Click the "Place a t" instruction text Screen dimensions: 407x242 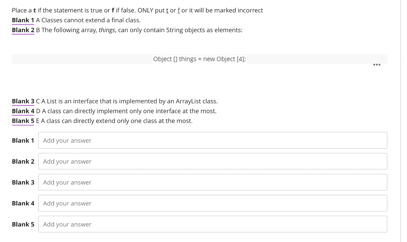[x=137, y=10]
